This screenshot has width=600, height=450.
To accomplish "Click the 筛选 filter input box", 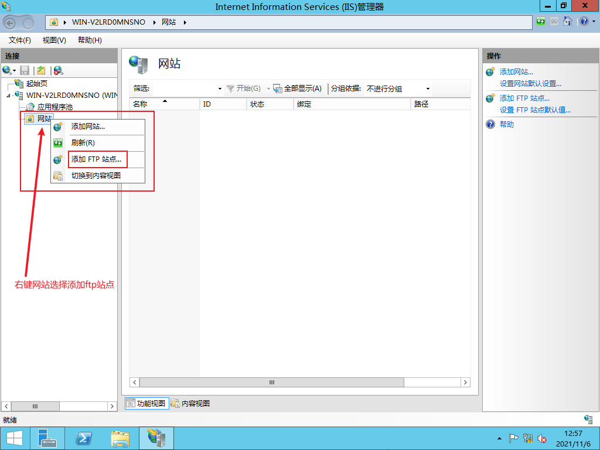I will click(x=185, y=89).
